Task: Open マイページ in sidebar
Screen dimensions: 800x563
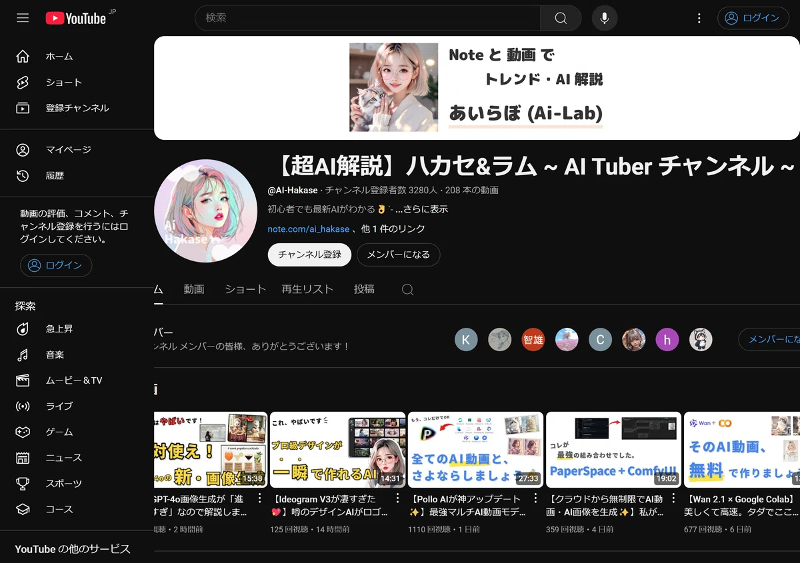Action: (77, 150)
